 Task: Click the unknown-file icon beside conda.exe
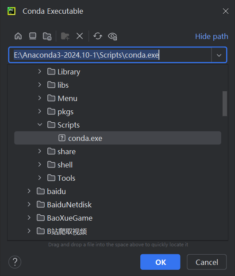pyautogui.click(x=62, y=138)
